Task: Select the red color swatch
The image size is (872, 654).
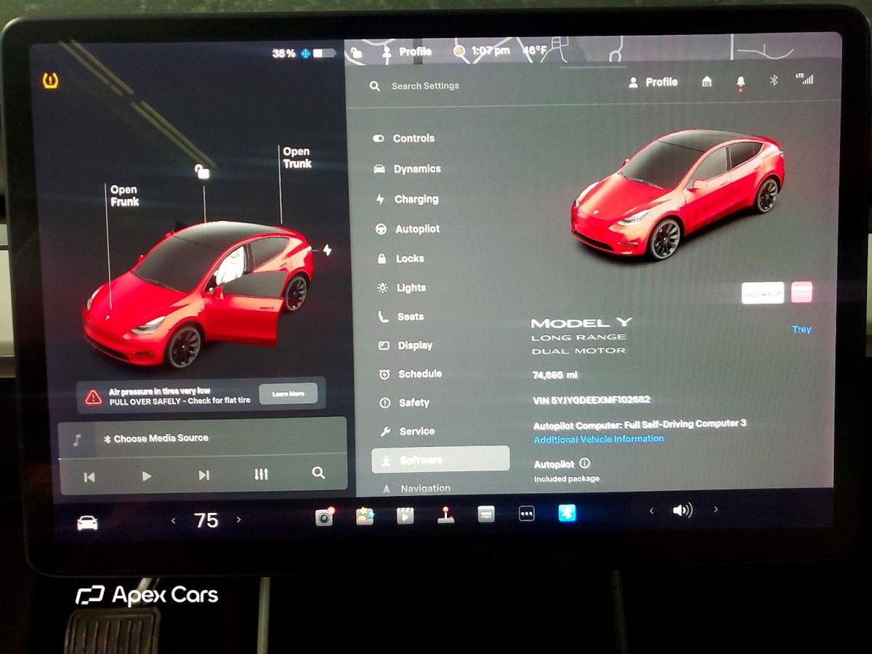Action: 802,292
